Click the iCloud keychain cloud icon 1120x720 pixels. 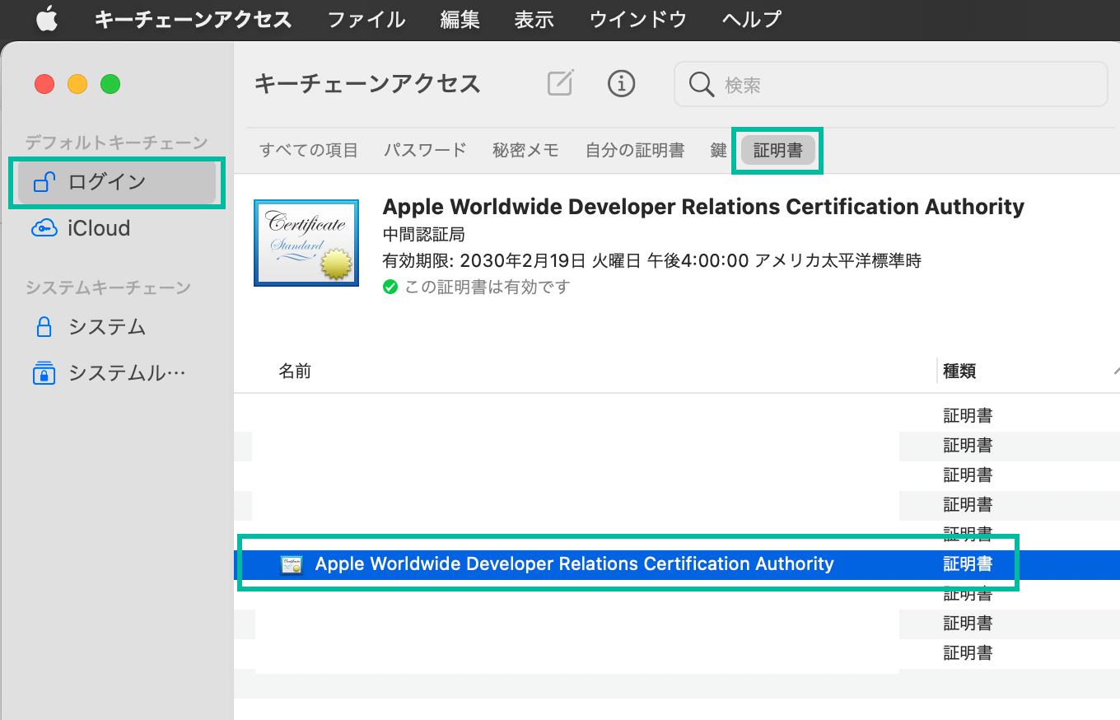tap(44, 228)
